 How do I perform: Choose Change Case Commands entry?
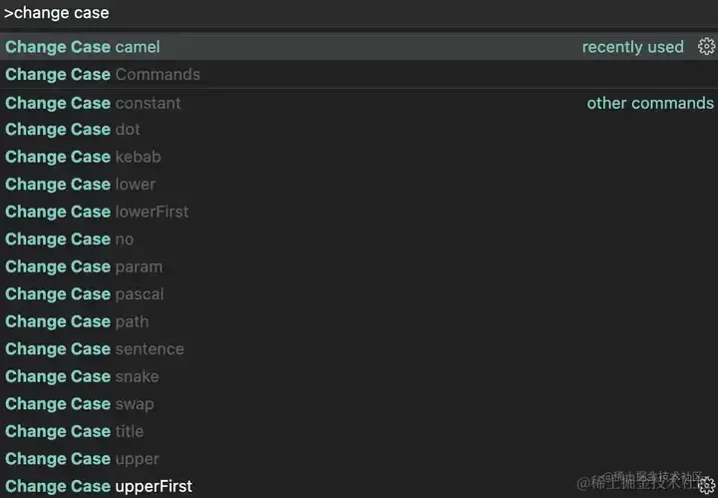[x=359, y=74]
